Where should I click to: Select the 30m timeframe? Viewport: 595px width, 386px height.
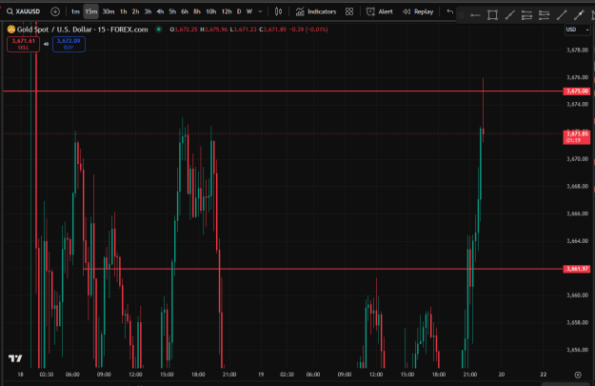coord(109,11)
